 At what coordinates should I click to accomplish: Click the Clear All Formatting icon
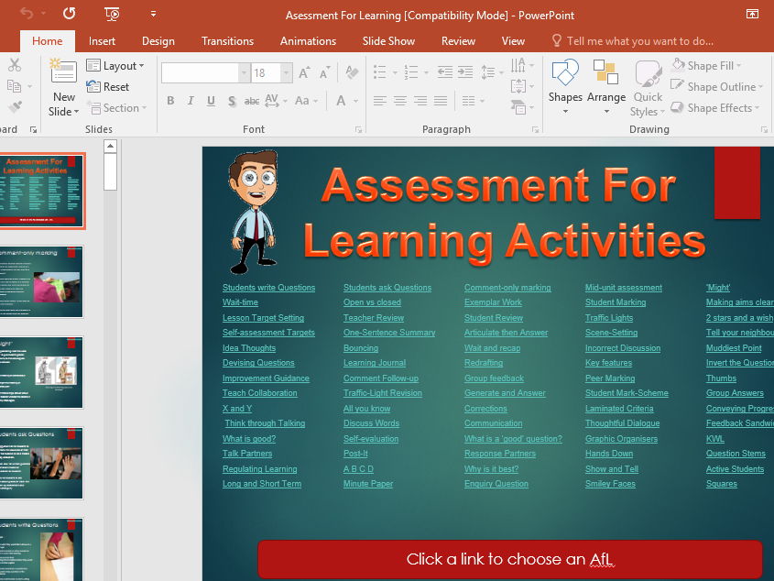[x=352, y=72]
